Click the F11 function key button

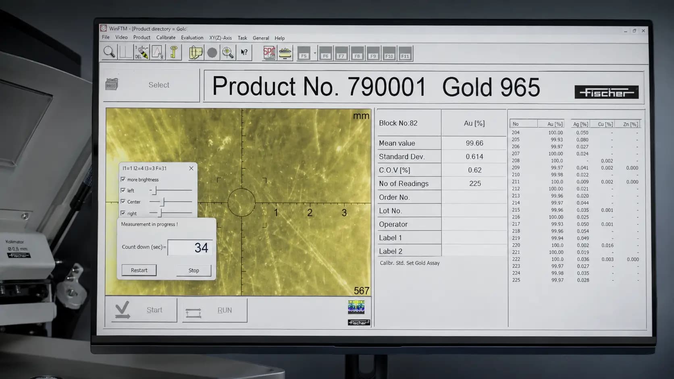405,54
